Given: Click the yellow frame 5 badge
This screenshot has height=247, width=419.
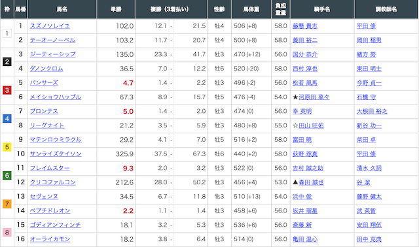Looking at the screenshot, I should (x=7, y=147).
